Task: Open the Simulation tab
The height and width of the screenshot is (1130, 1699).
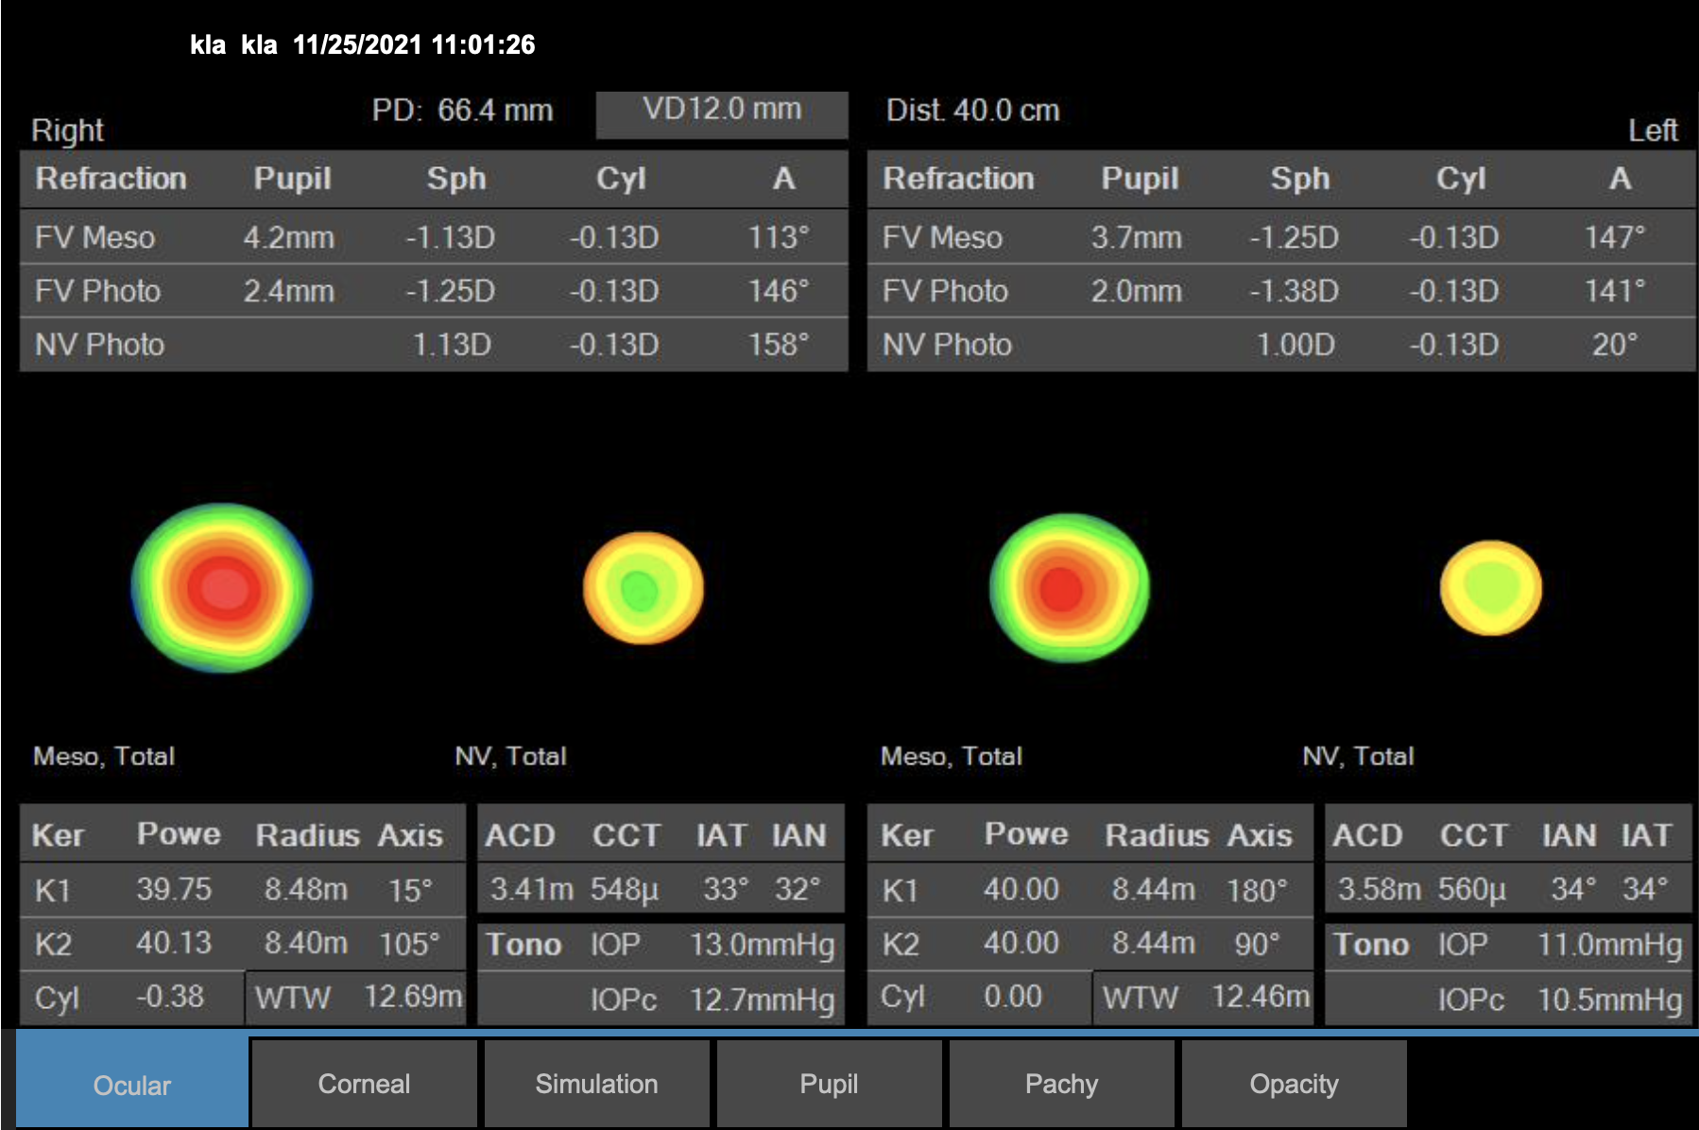Action: pos(596,1084)
